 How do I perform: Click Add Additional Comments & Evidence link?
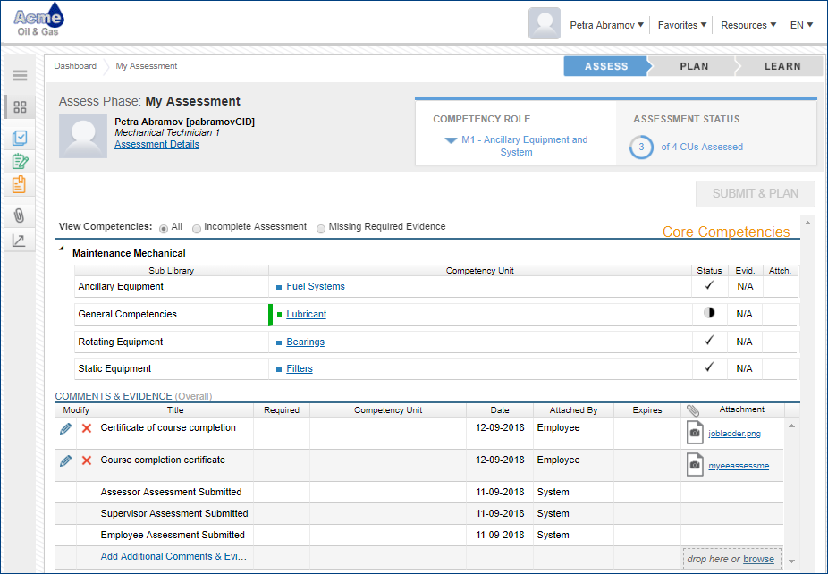point(173,556)
